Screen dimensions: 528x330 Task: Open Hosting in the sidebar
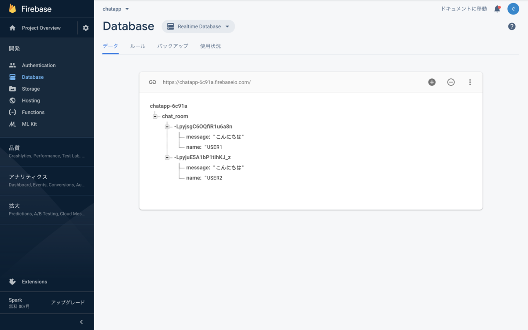click(31, 100)
